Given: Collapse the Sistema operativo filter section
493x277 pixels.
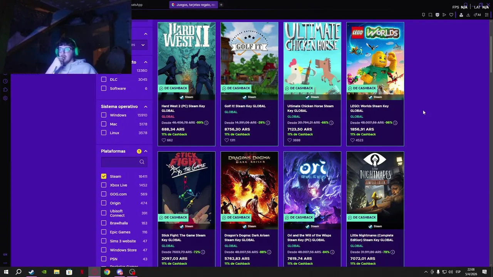Looking at the screenshot, I should point(146,107).
